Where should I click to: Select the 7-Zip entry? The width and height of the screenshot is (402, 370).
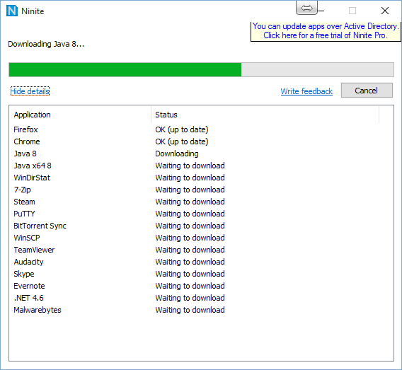click(x=23, y=190)
